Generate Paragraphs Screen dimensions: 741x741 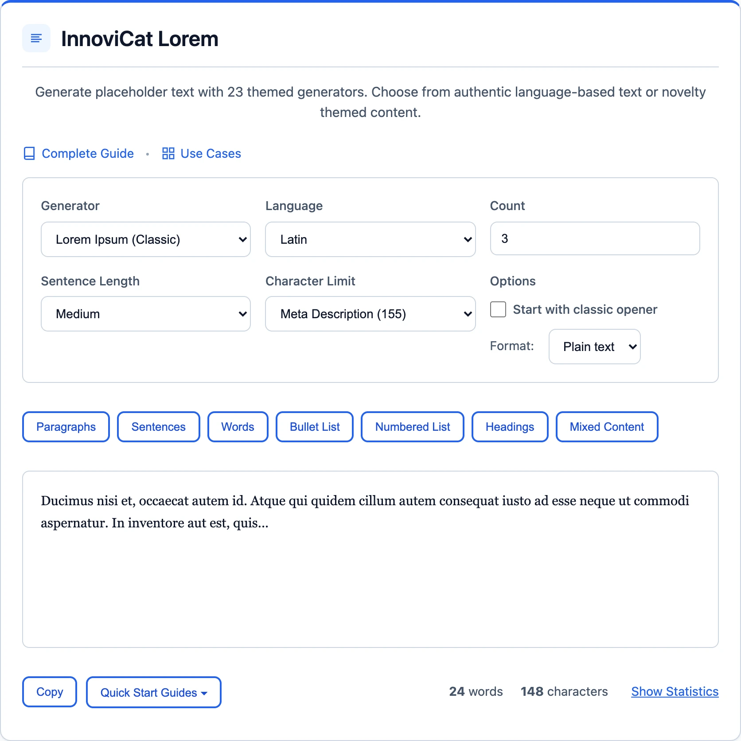66,427
